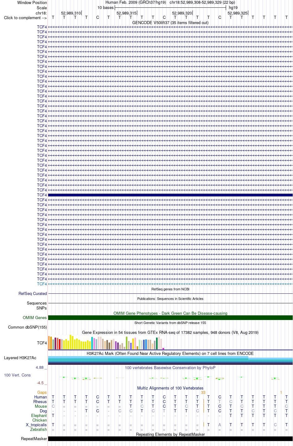Click the PhyloP lower value -4.5
This screenshot has width=293, height=446.
tap(40, 383)
